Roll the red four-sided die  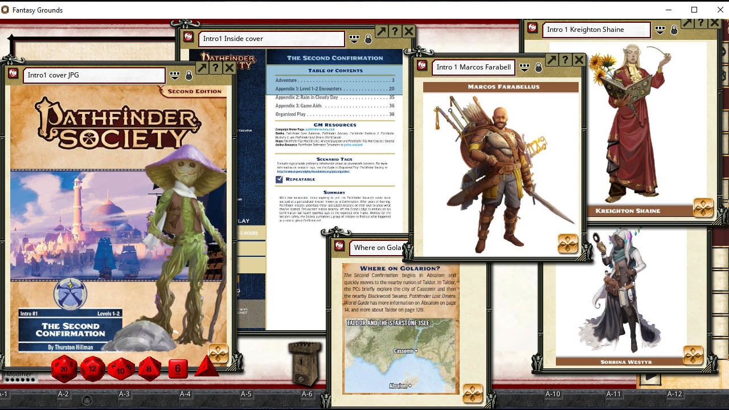pos(206,370)
